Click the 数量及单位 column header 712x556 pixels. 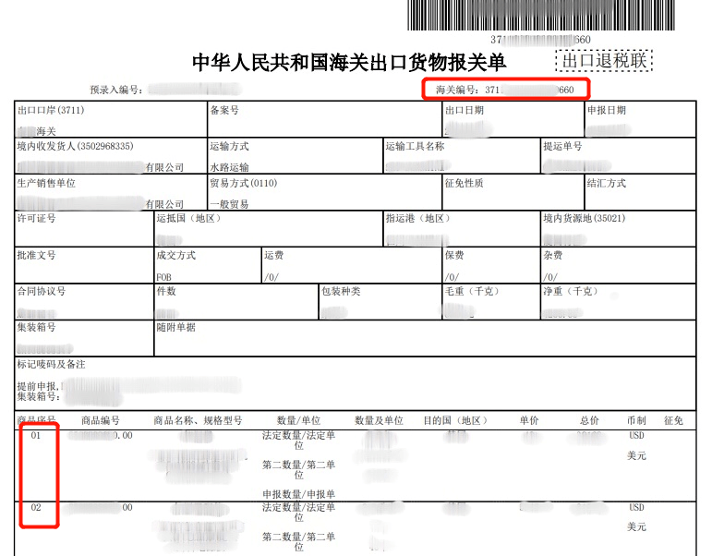coord(379,420)
